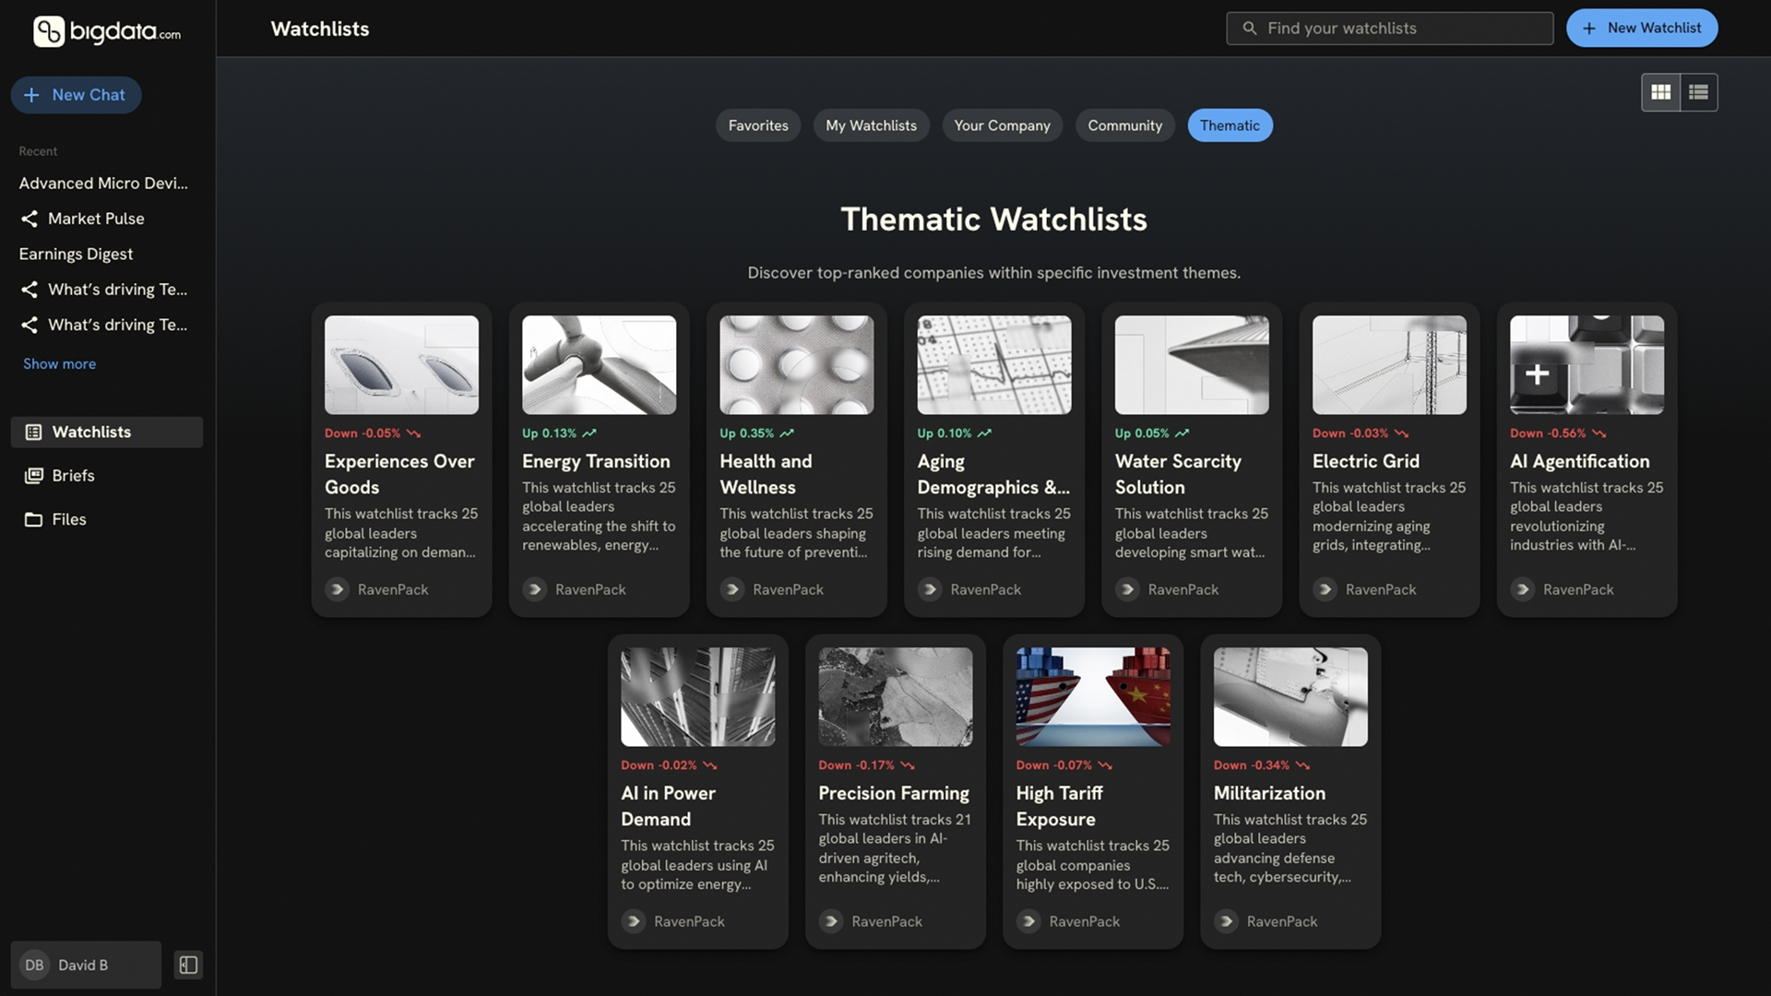Open the David B account menu
The height and width of the screenshot is (996, 1771).
[86, 965]
